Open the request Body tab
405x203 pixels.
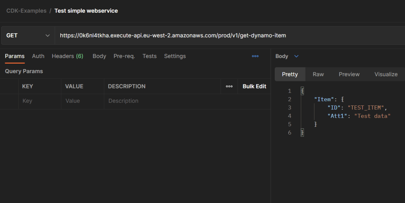[99, 56]
